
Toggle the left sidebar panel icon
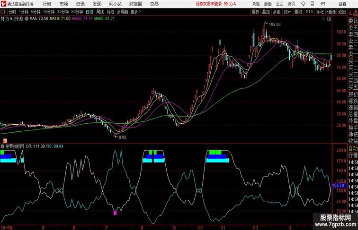(3, 12)
